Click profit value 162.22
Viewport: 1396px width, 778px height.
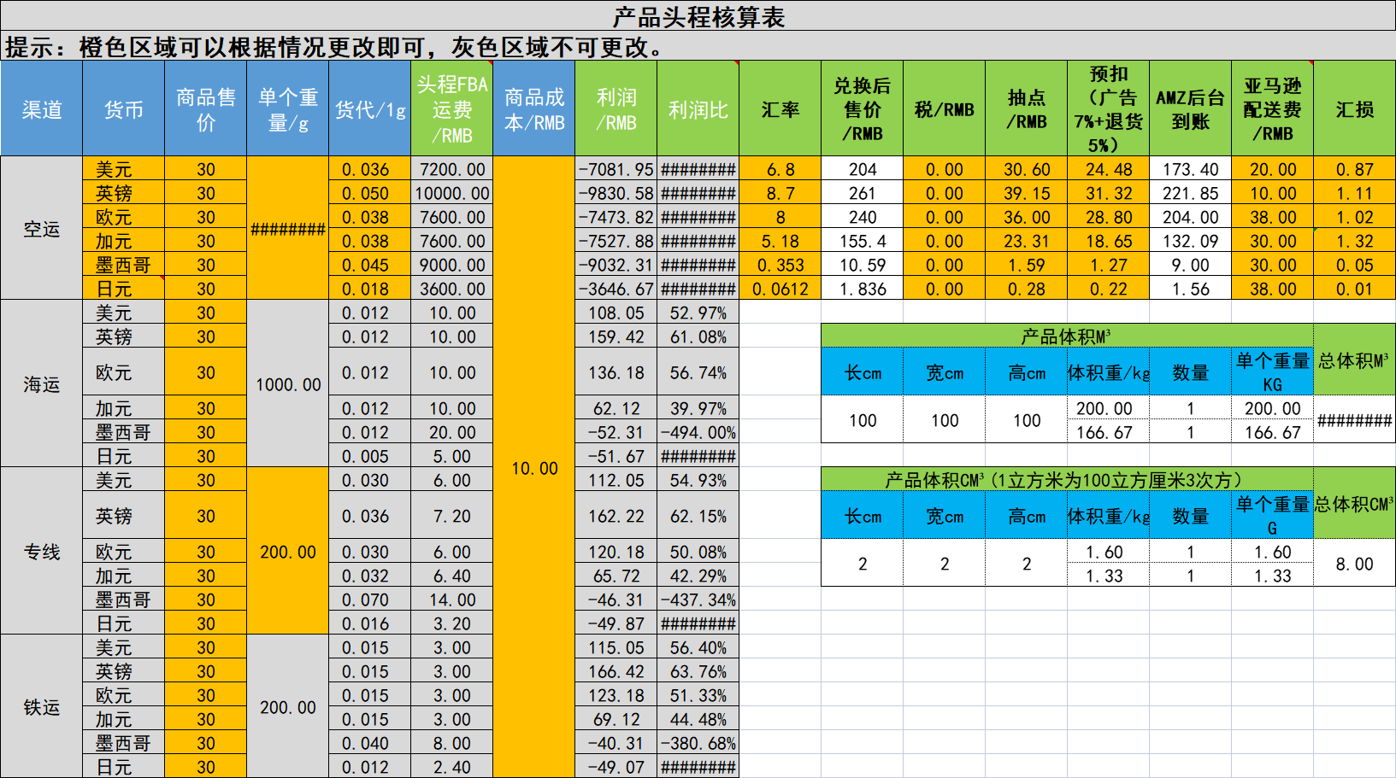(616, 515)
